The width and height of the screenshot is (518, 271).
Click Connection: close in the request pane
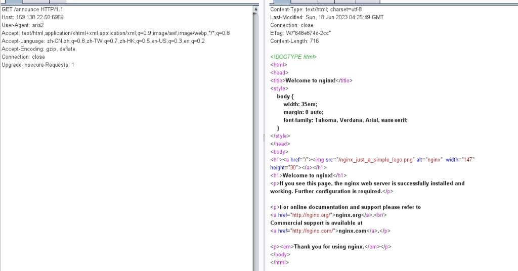point(23,57)
